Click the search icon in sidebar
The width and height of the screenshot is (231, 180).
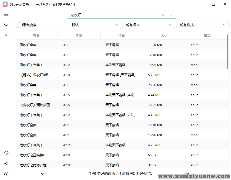(x=6, y=25)
